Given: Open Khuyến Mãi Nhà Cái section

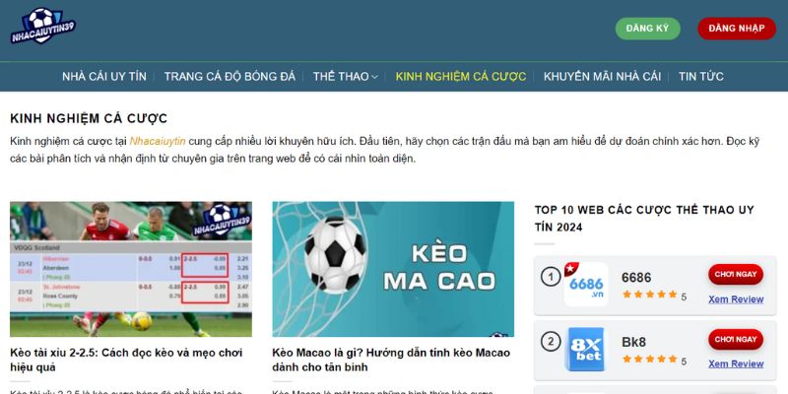Looking at the screenshot, I should [602, 77].
